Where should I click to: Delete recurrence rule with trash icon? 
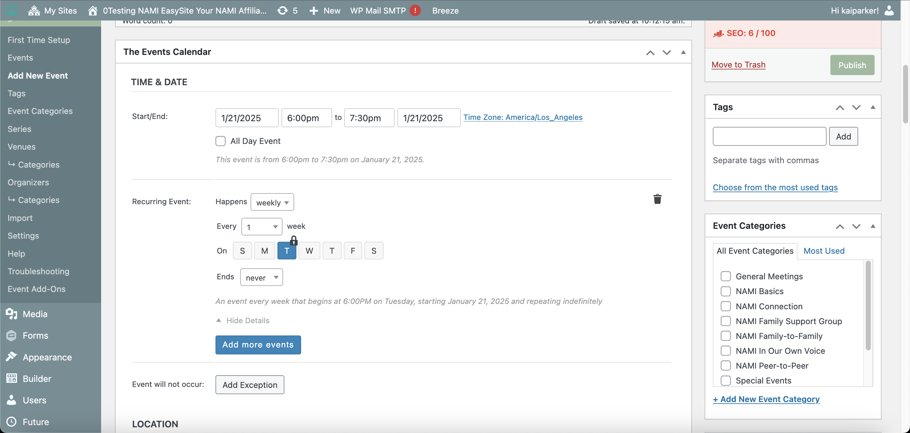click(x=657, y=199)
